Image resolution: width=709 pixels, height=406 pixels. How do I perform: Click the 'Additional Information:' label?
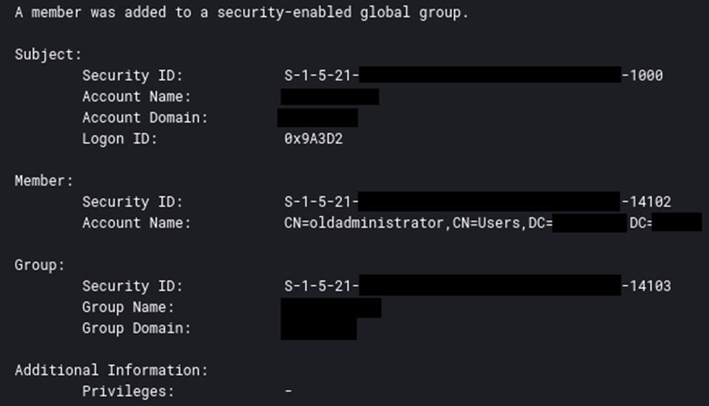(111, 370)
